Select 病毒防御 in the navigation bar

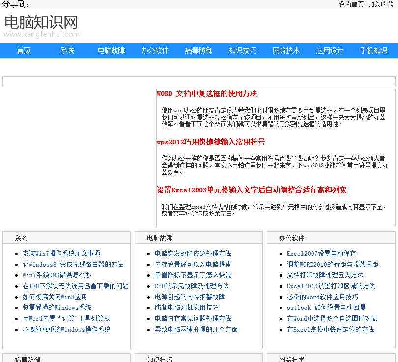(199, 50)
